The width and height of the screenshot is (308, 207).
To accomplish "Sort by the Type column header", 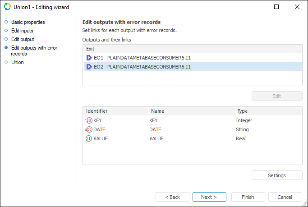I will click(266, 111).
